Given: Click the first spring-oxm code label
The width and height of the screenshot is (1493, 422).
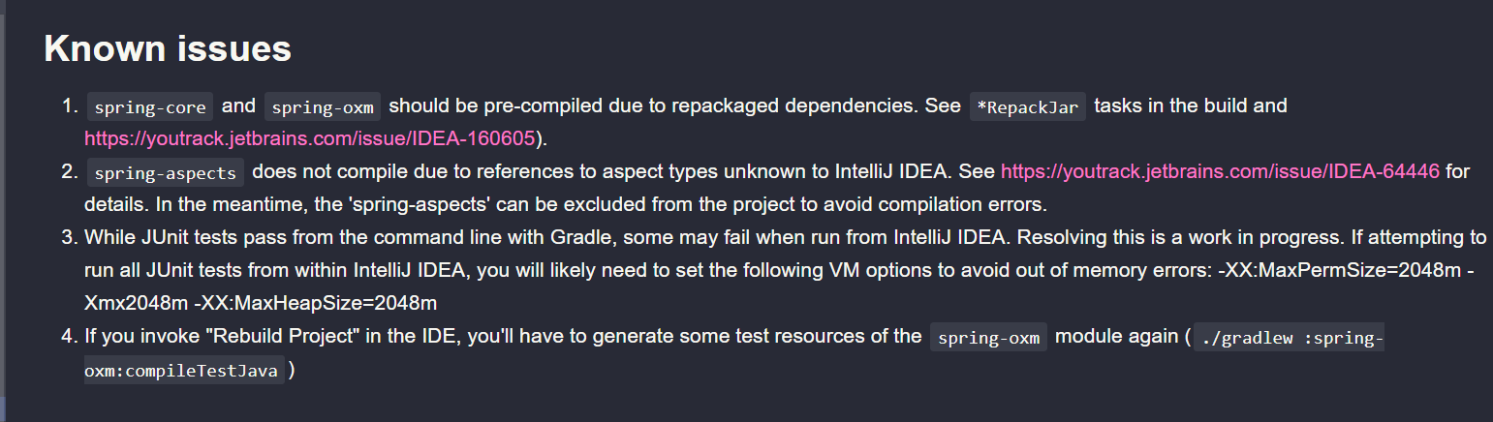Looking at the screenshot, I should tap(323, 106).
